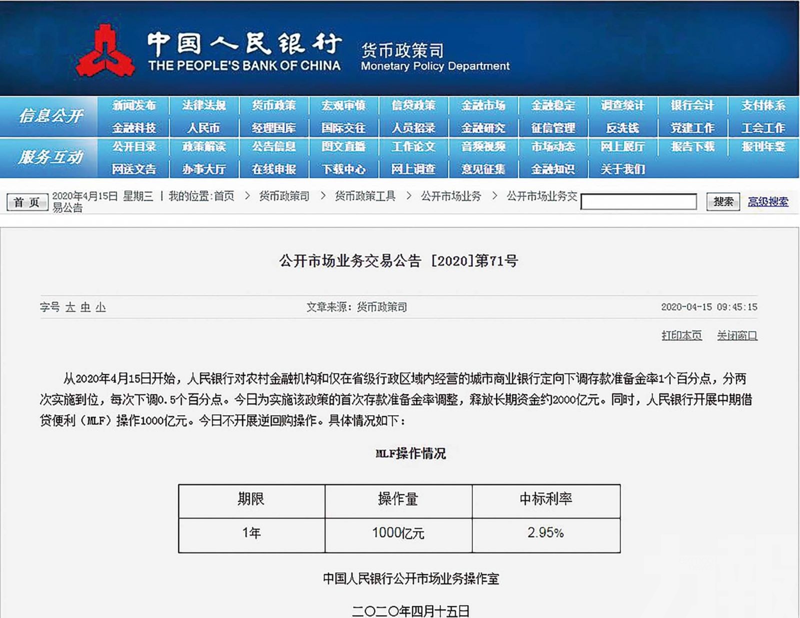Set font size to 中
This screenshot has height=618, width=800.
point(85,307)
